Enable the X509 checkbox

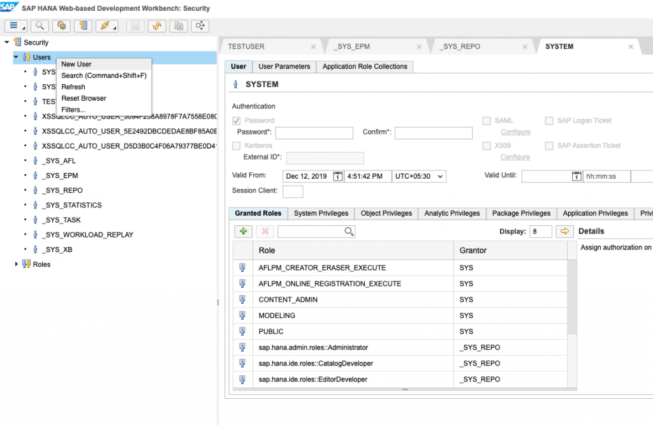point(487,146)
